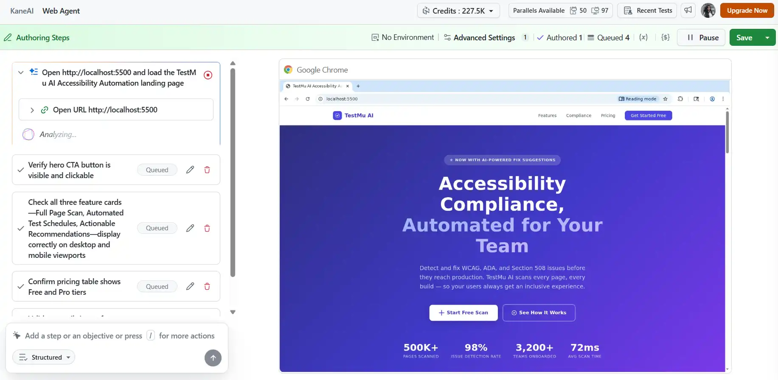The width and height of the screenshot is (778, 380).
Task: Pause the test authoring
Action: (x=703, y=37)
